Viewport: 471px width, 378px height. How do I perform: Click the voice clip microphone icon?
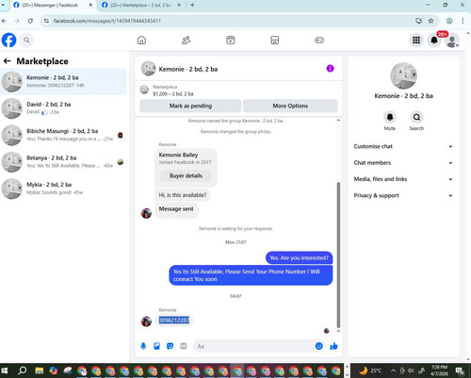(143, 346)
